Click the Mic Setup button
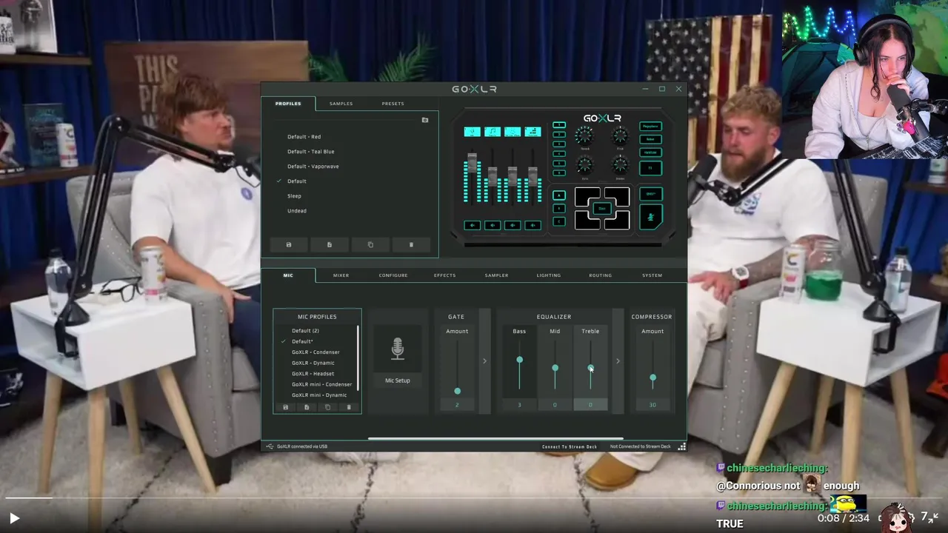The height and width of the screenshot is (533, 948). point(398,381)
